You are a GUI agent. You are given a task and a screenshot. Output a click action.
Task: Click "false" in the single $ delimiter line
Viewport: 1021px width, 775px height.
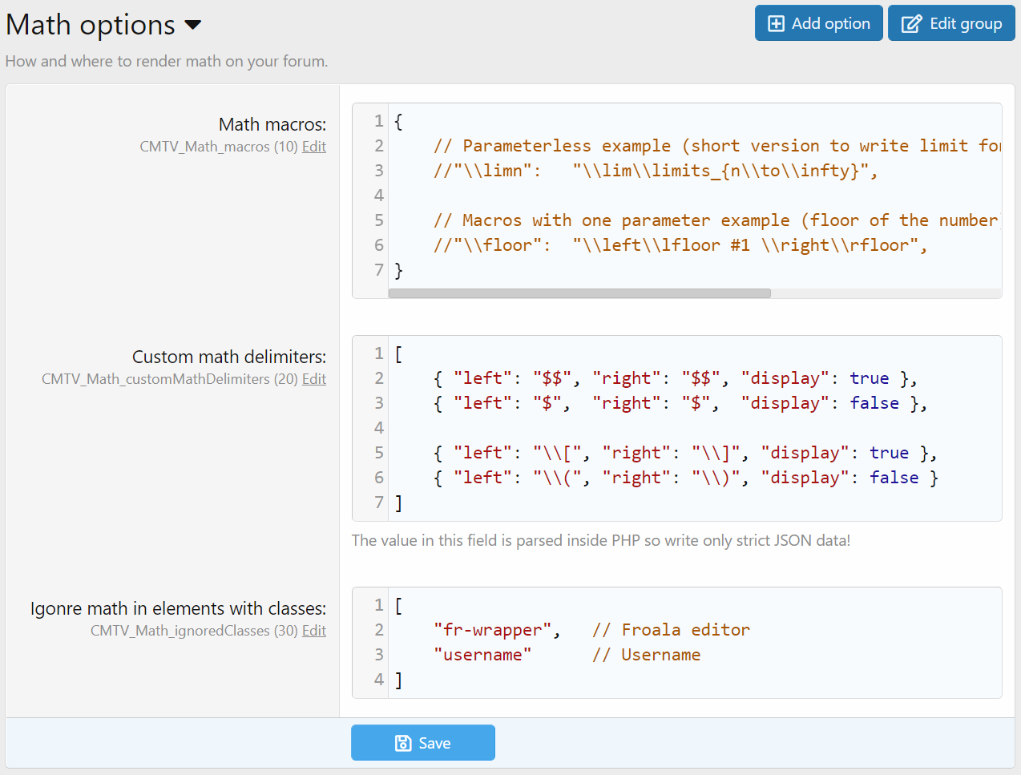pyautogui.click(x=874, y=403)
